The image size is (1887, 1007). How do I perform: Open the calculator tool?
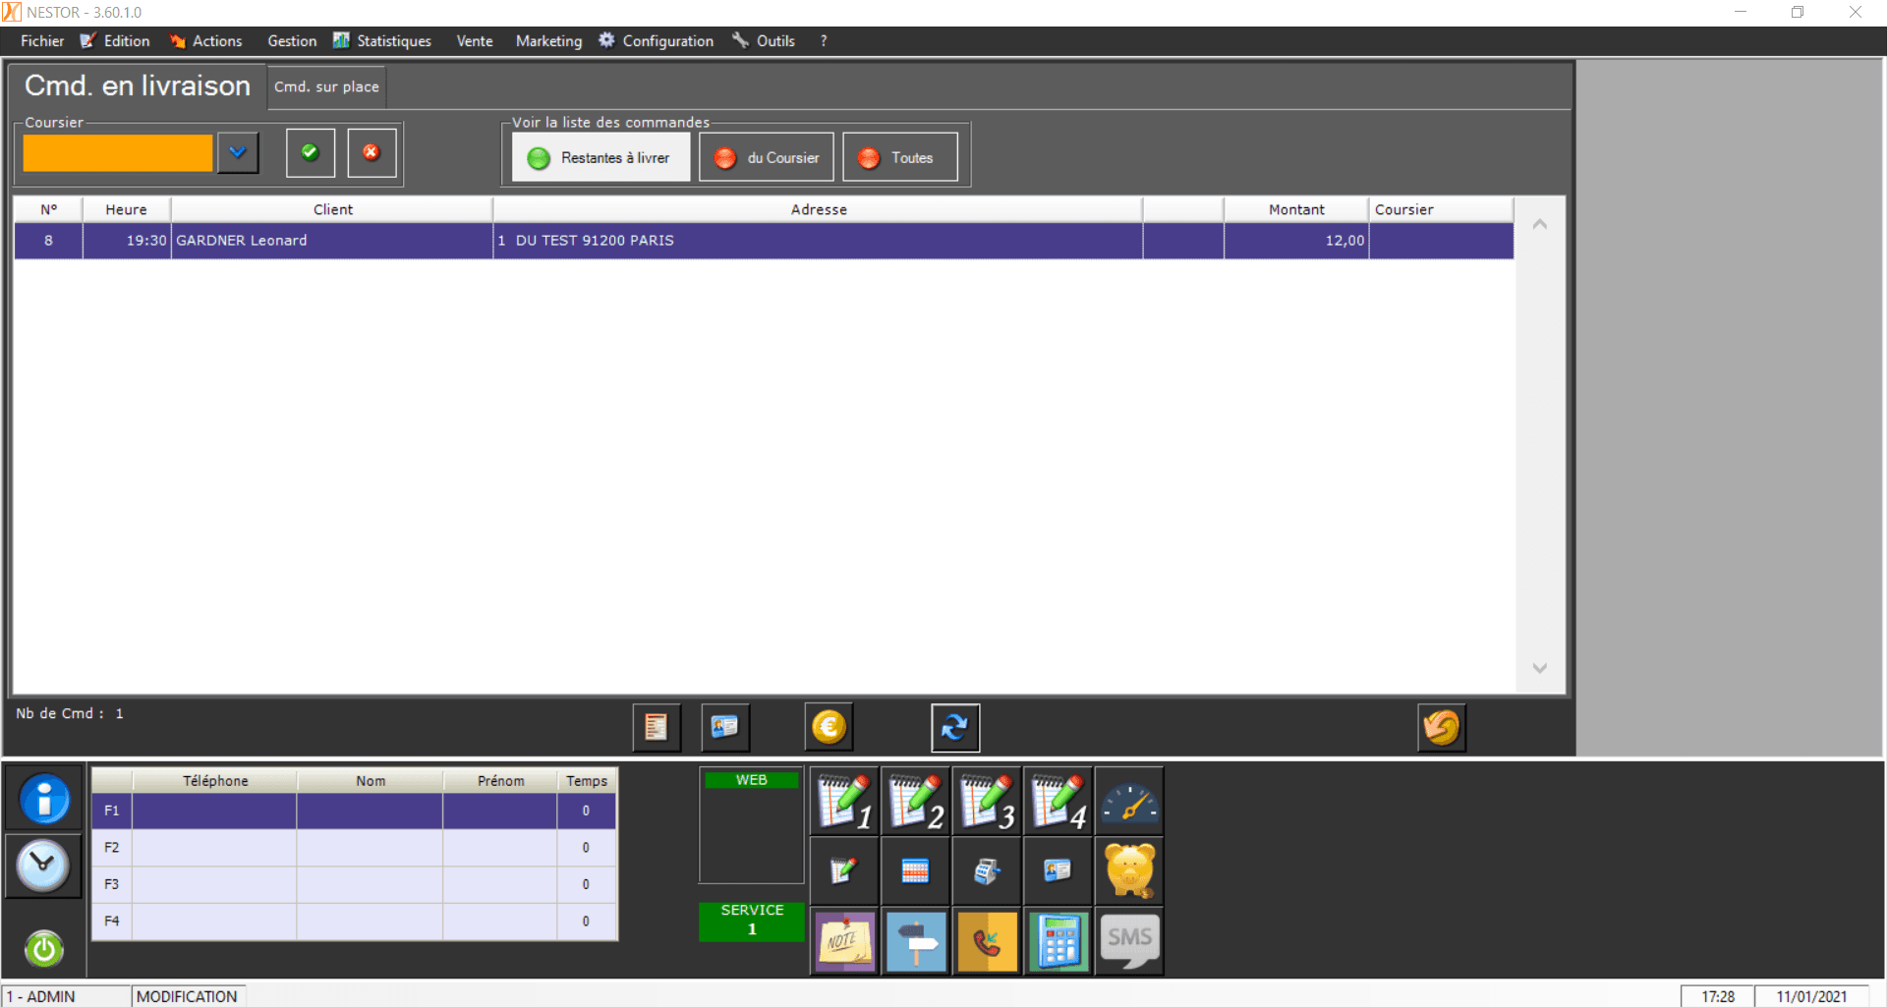[x=1058, y=940]
